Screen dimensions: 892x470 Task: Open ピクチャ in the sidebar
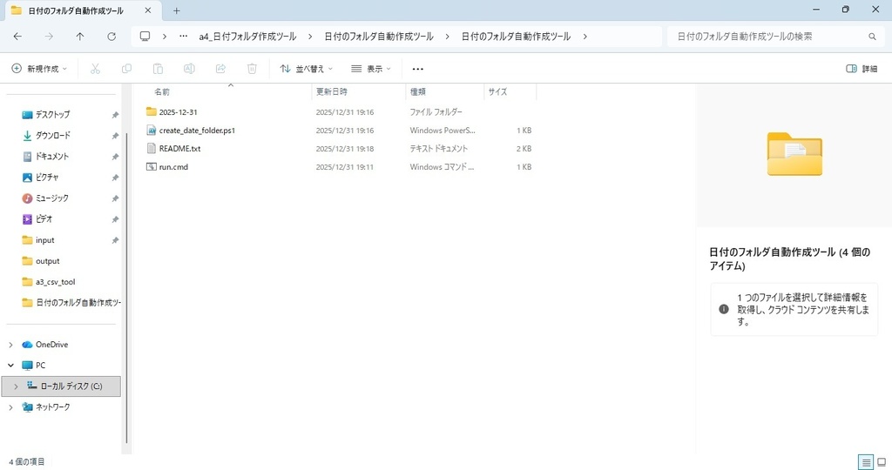click(47, 178)
